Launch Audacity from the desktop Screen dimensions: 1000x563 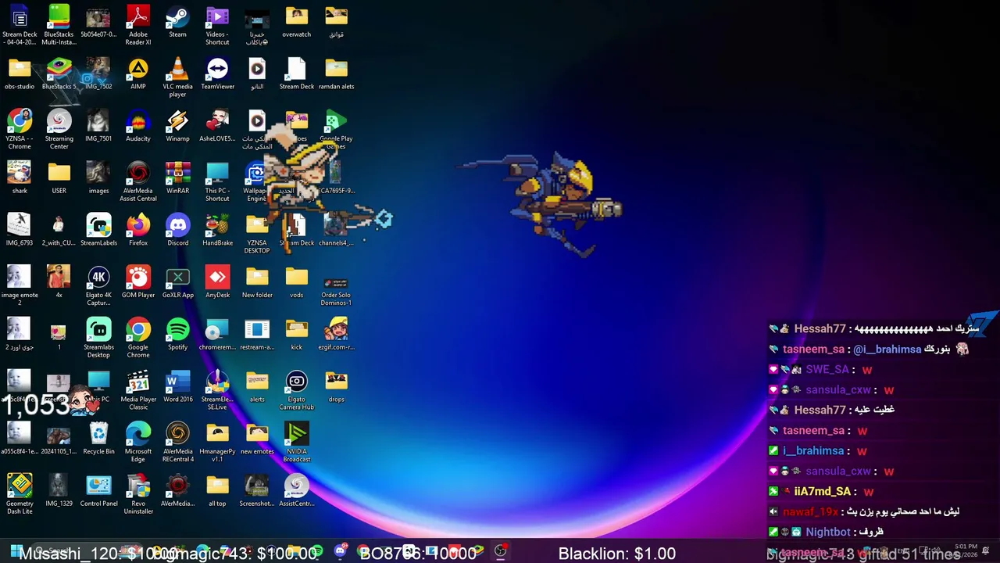click(138, 126)
